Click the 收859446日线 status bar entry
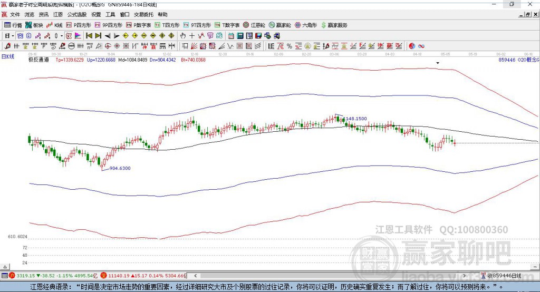Image resolution: width=540 pixels, height=292 pixels. [x=502, y=276]
